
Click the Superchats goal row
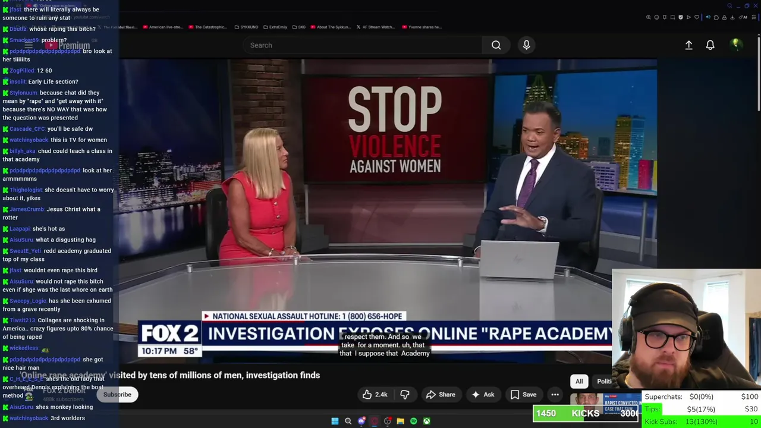[702, 396]
